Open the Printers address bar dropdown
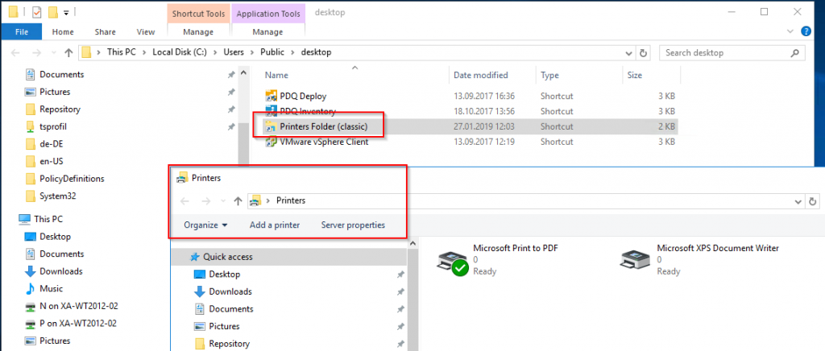The width and height of the screenshot is (825, 351). click(x=798, y=200)
